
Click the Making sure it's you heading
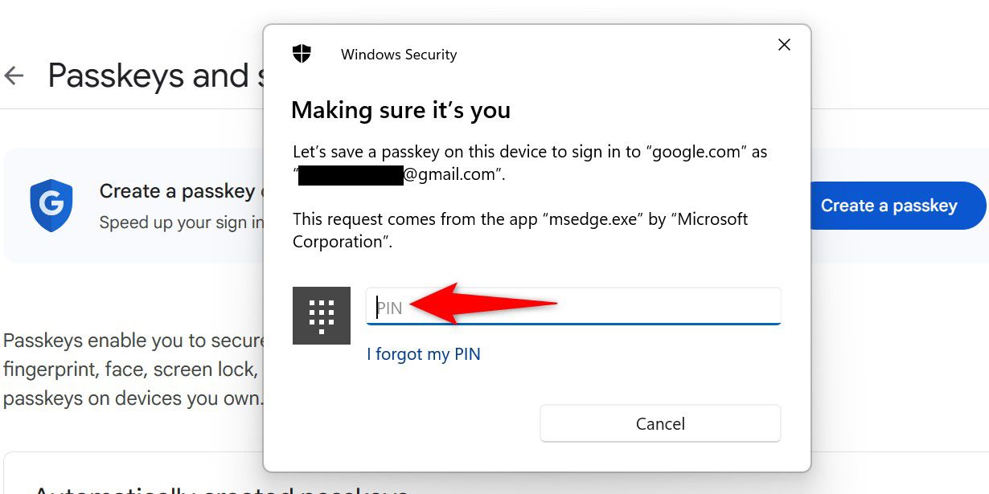pyautogui.click(x=401, y=110)
